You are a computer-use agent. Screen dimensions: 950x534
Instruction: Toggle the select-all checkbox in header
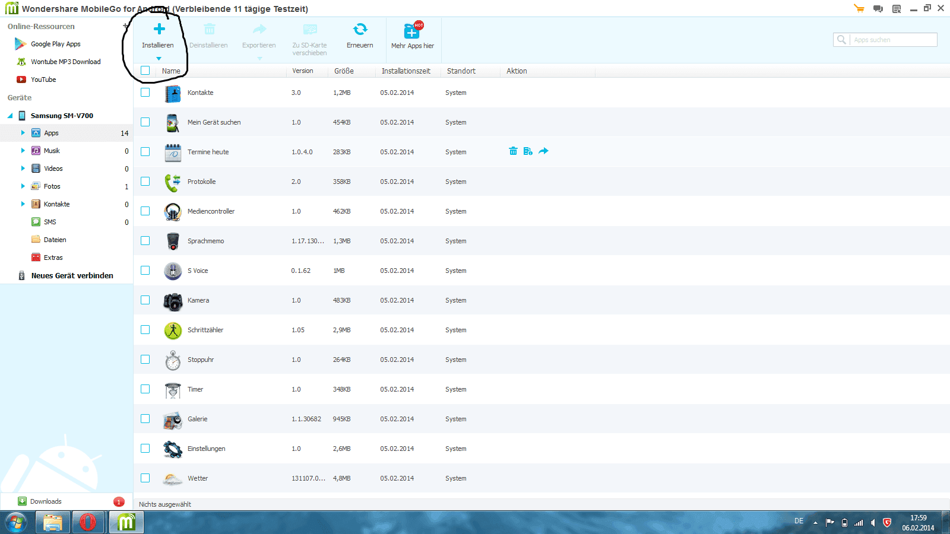coord(145,71)
